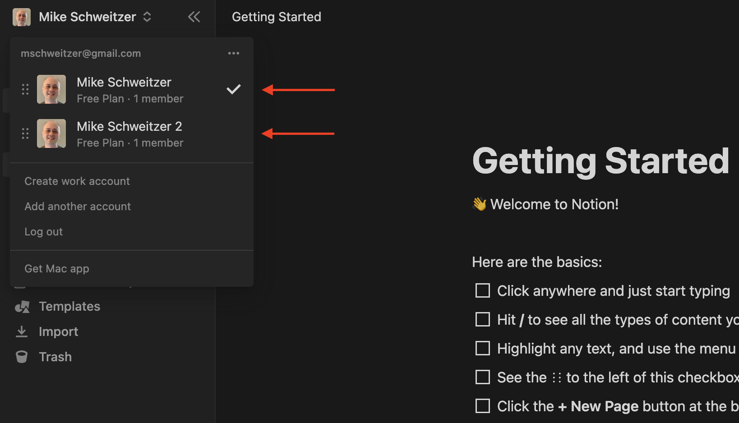Choose the checked Mike Schweitzer workspace
739x423 pixels.
132,90
